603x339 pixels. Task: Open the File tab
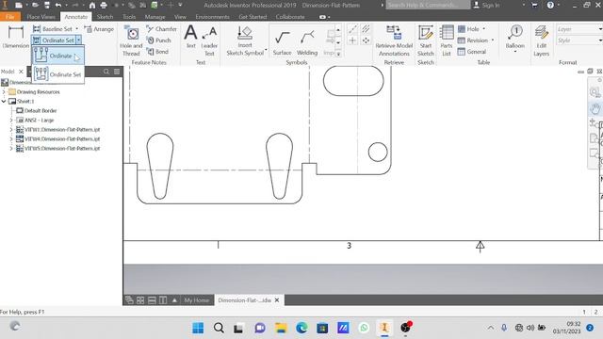pyautogui.click(x=10, y=17)
